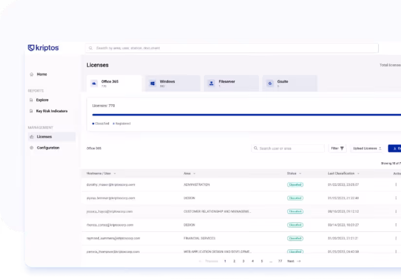Click the licenses progress bar
Viewport: 401px width, 279px height.
247,115
